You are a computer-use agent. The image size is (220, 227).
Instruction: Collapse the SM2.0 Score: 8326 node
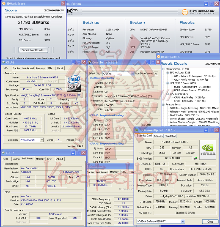tap(167, 73)
